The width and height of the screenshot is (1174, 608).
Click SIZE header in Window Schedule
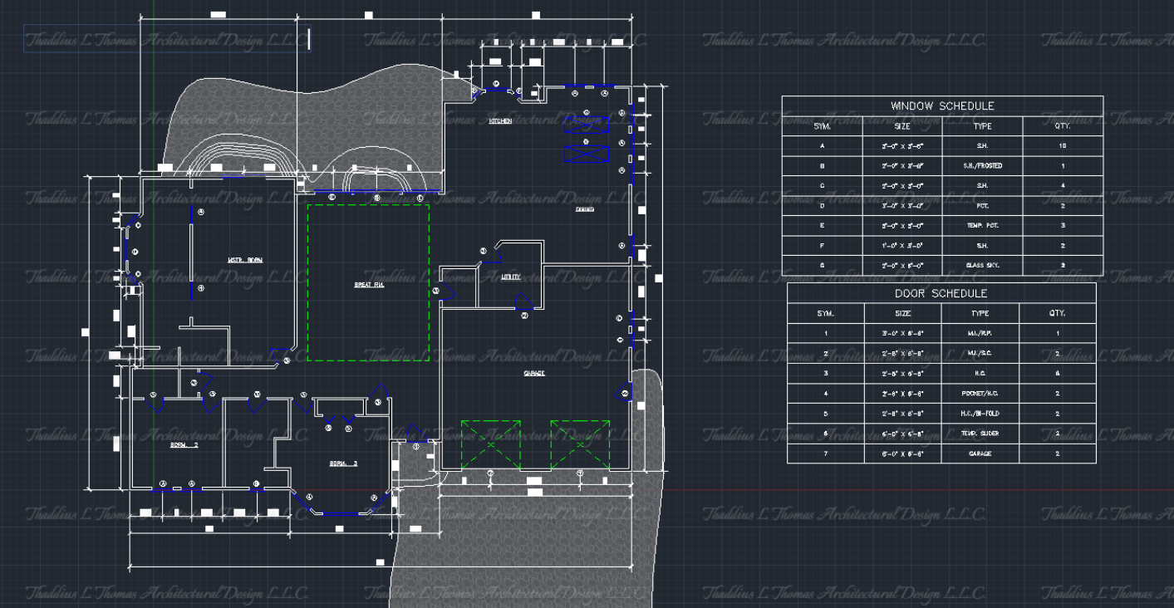coord(902,127)
